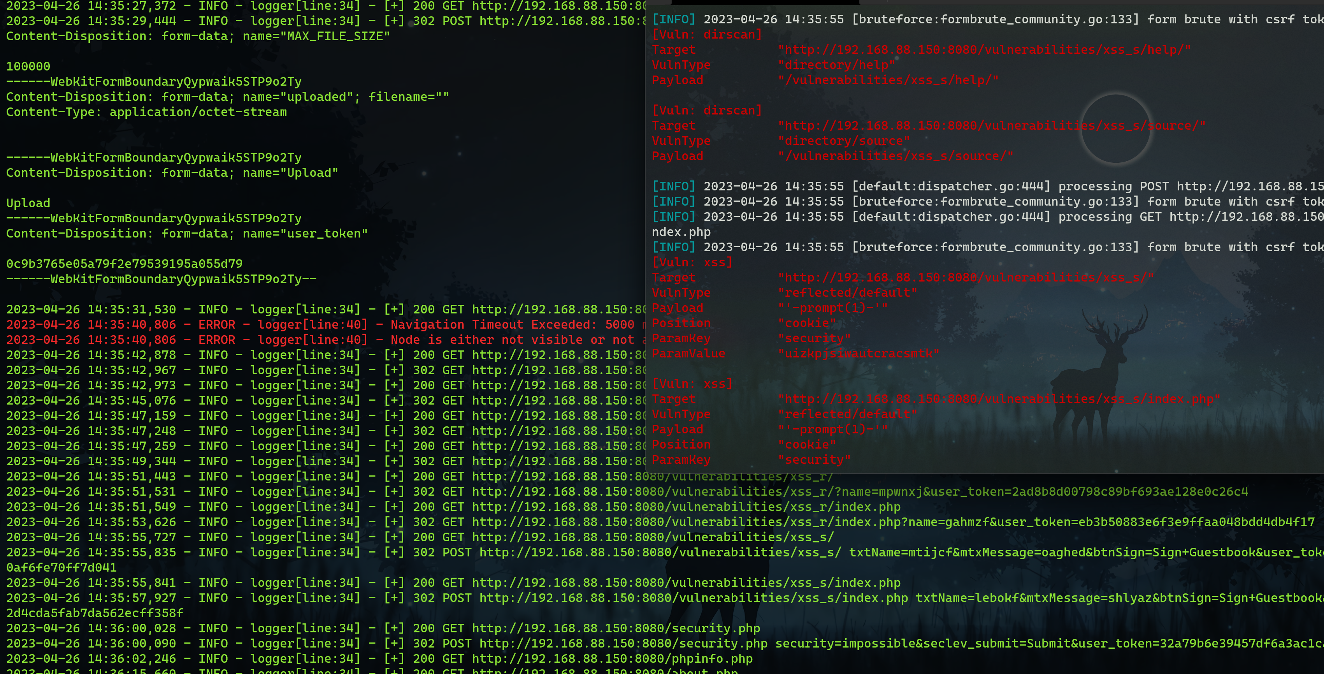Viewport: 1324px width, 674px height.
Task: Click the "100000" value line
Action: tap(28, 67)
